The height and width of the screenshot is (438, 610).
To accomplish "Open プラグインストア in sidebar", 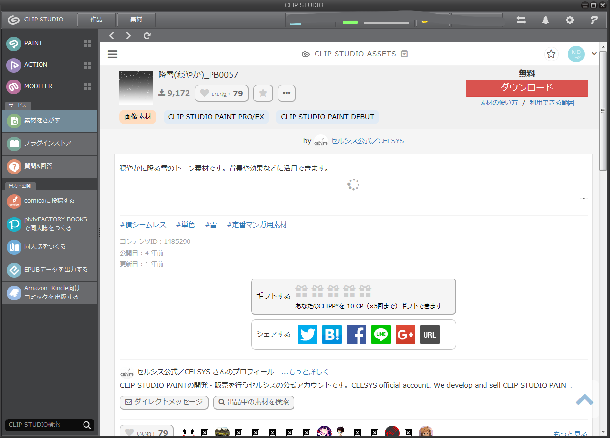I will pos(50,144).
